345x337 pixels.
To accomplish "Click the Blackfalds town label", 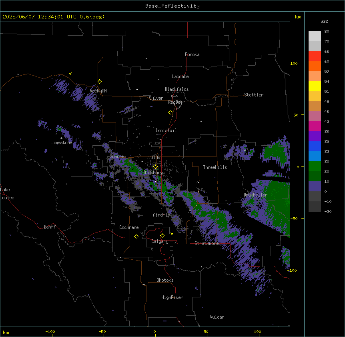I will coord(177,89).
